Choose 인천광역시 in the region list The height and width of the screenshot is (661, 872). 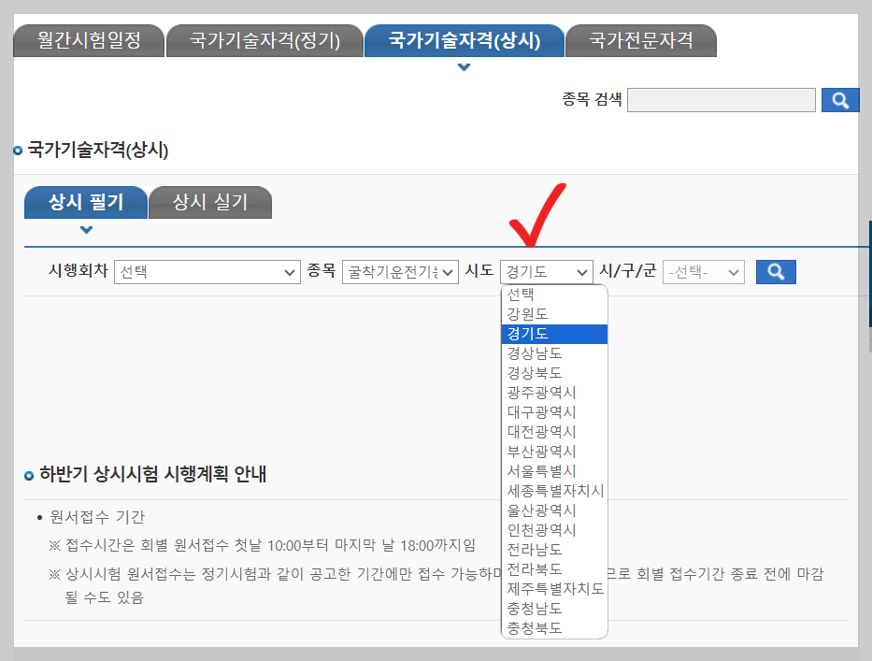[548, 530]
